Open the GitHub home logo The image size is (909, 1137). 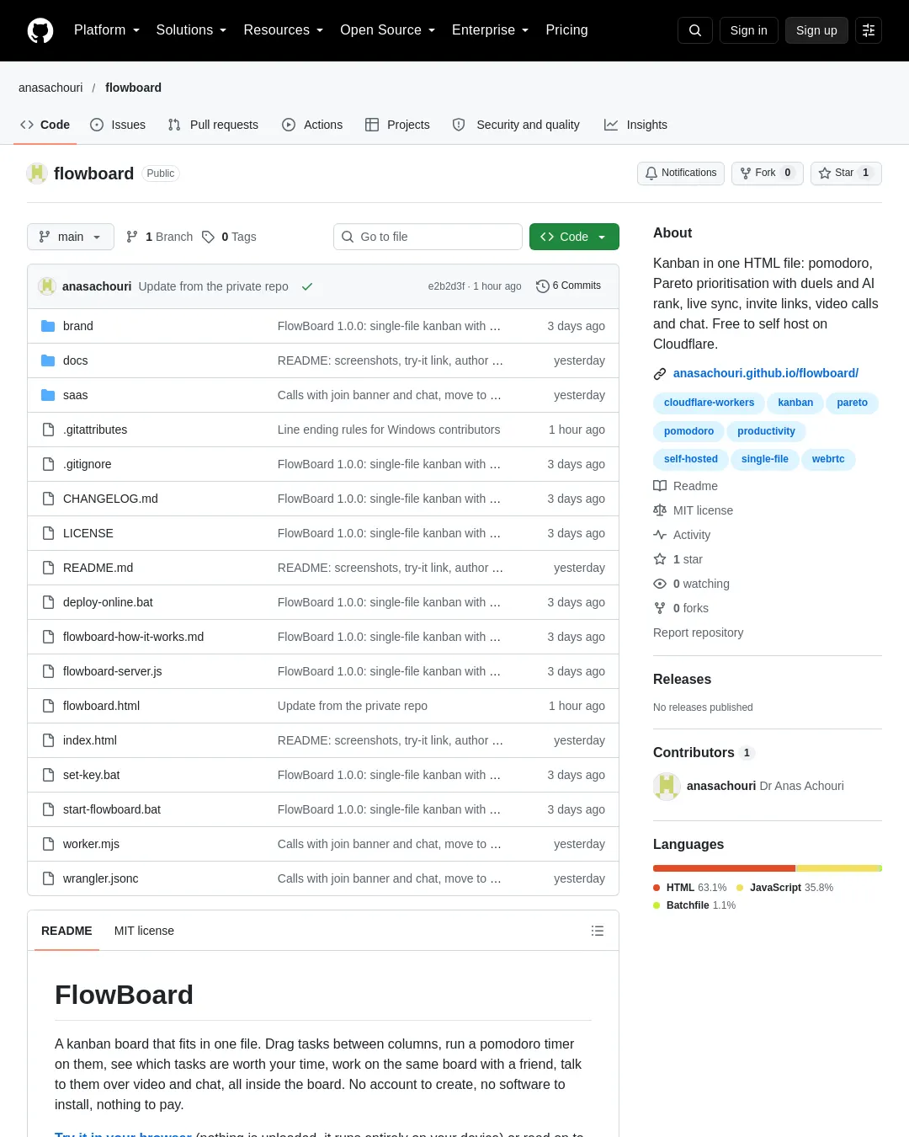click(40, 30)
